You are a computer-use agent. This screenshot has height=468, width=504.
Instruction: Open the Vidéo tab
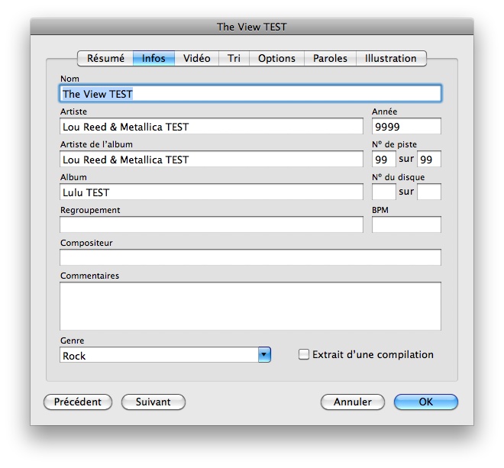(x=197, y=58)
